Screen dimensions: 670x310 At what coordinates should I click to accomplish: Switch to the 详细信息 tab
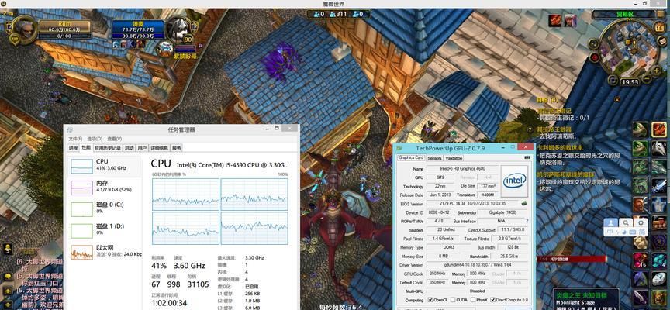click(160, 148)
